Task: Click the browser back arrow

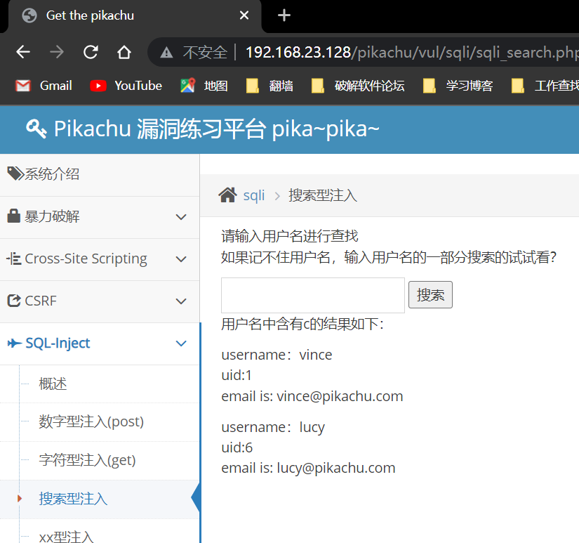Action: click(23, 52)
